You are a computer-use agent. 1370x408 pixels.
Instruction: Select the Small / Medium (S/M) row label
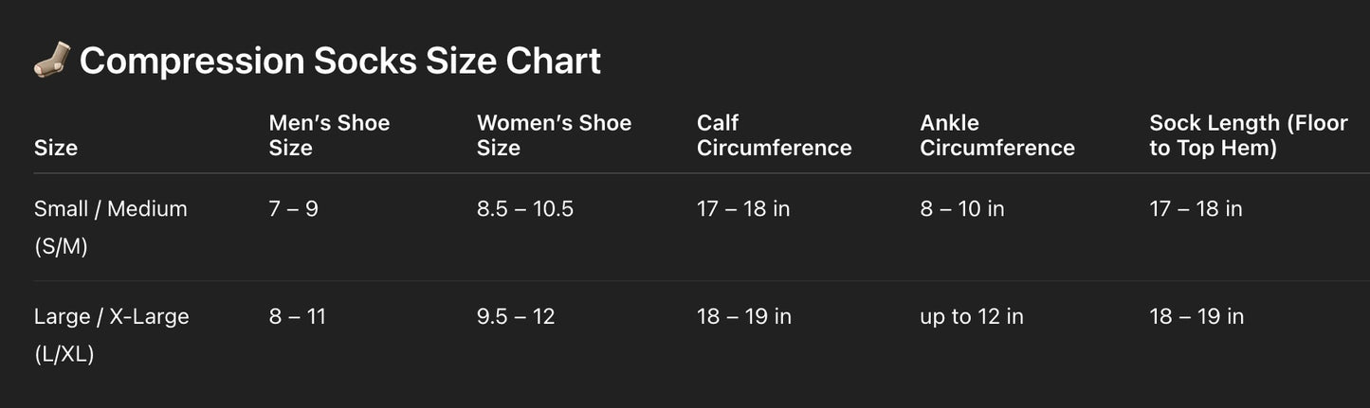coord(110,227)
